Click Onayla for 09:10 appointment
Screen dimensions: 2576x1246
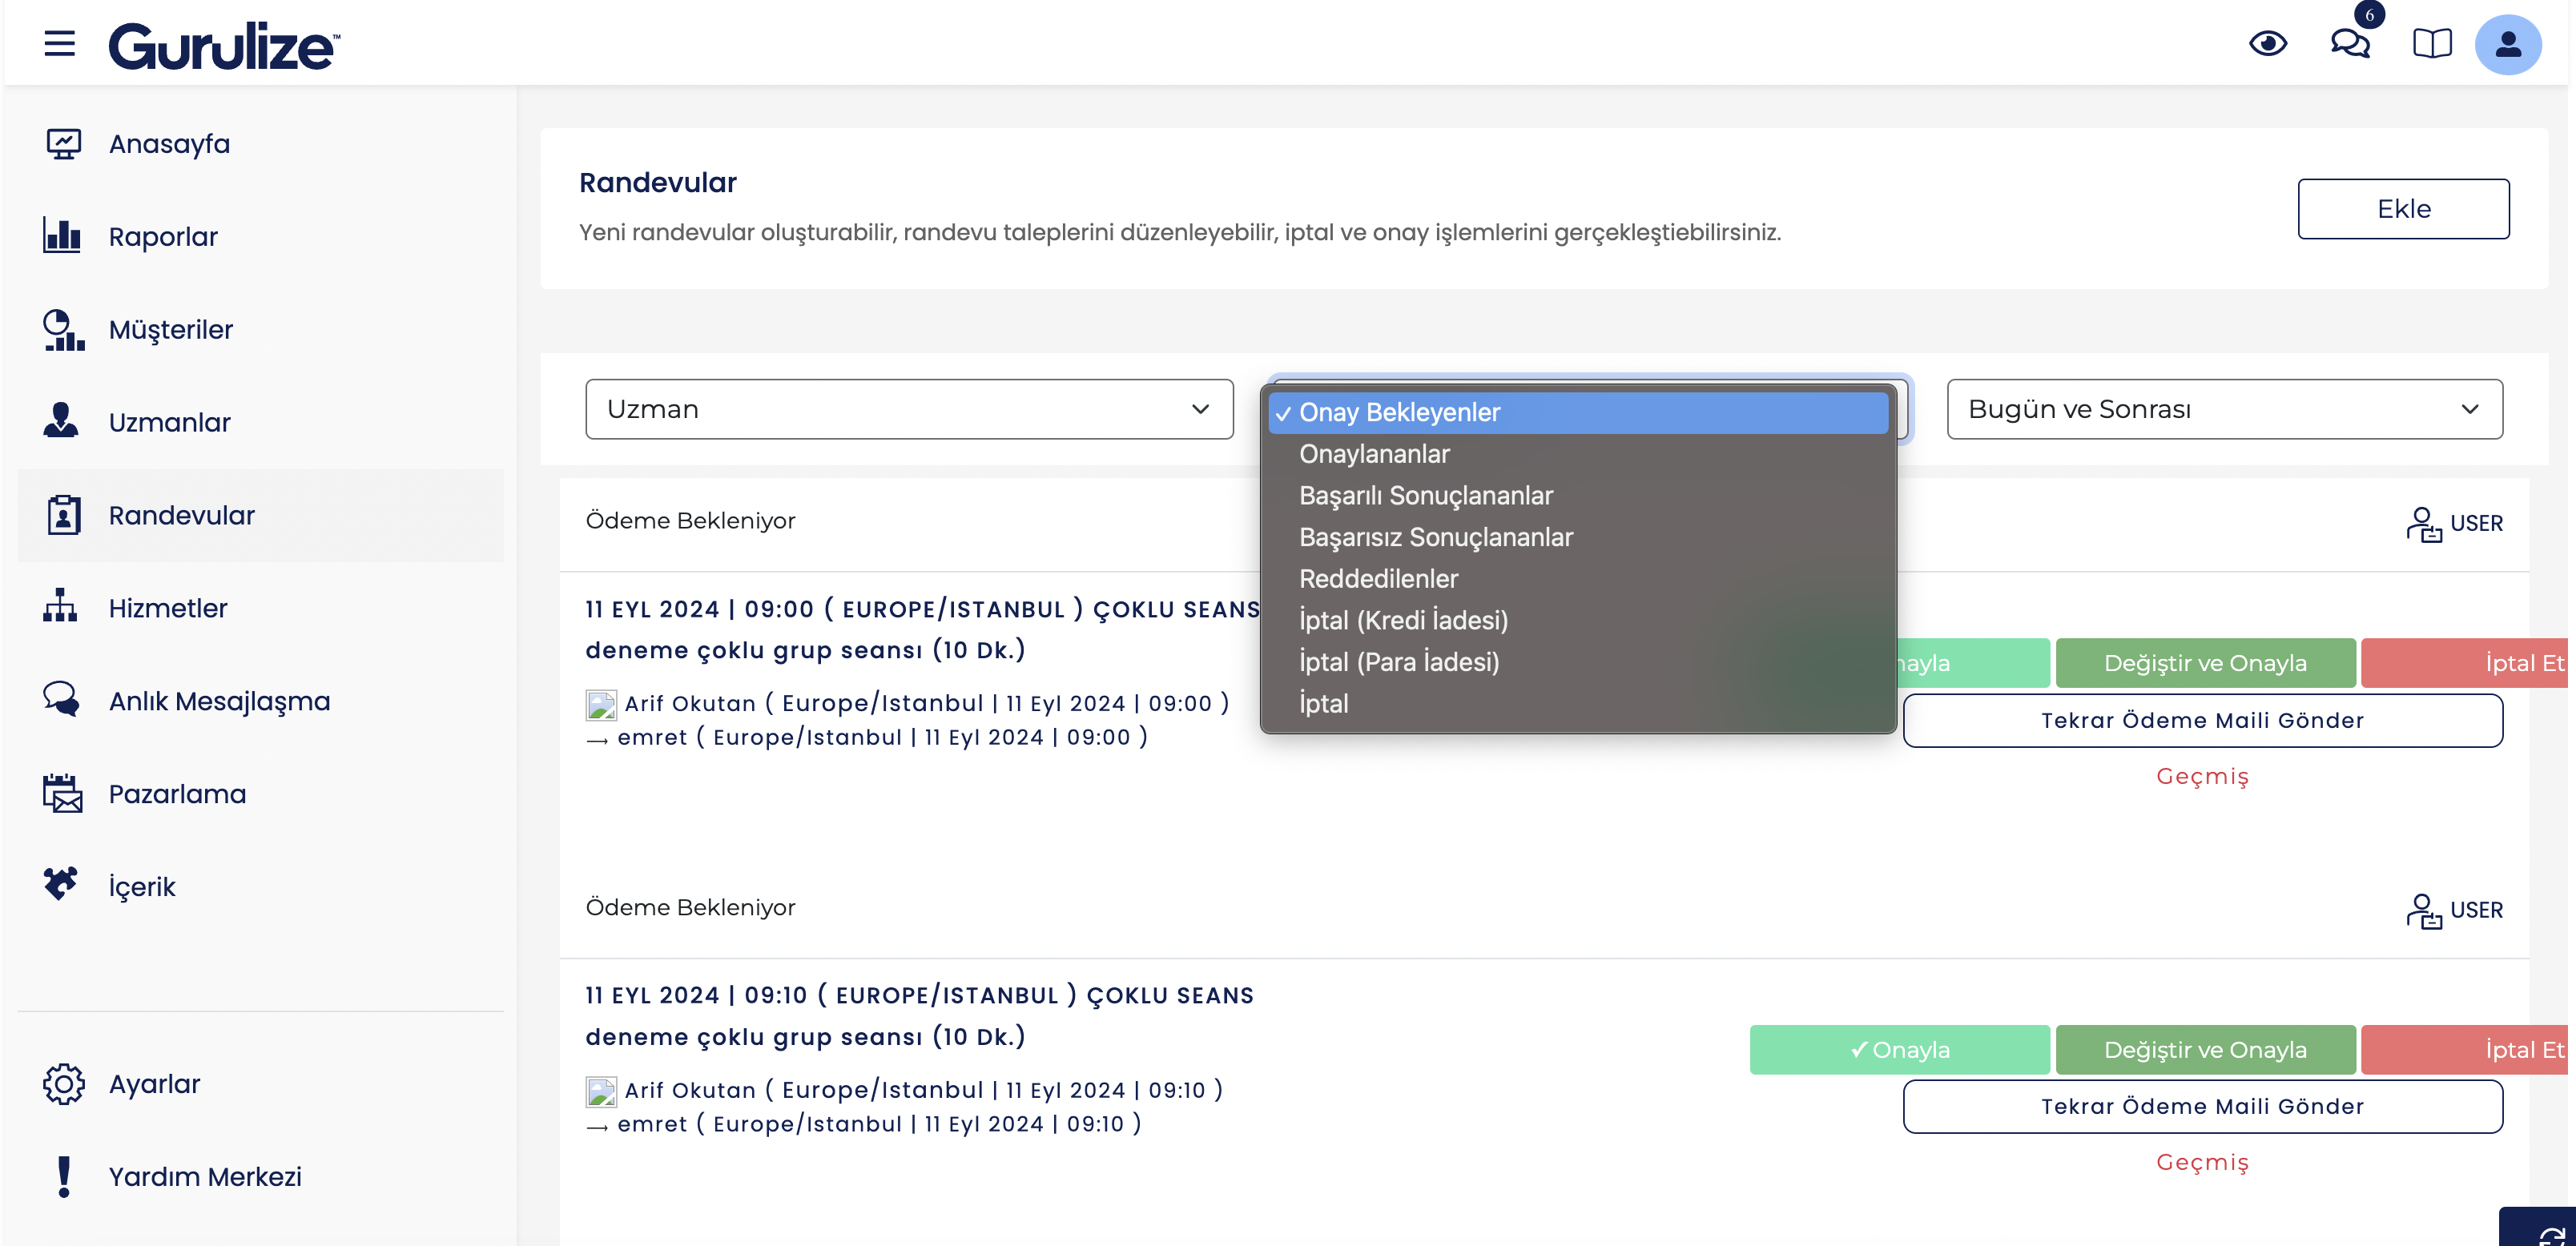(1899, 1050)
